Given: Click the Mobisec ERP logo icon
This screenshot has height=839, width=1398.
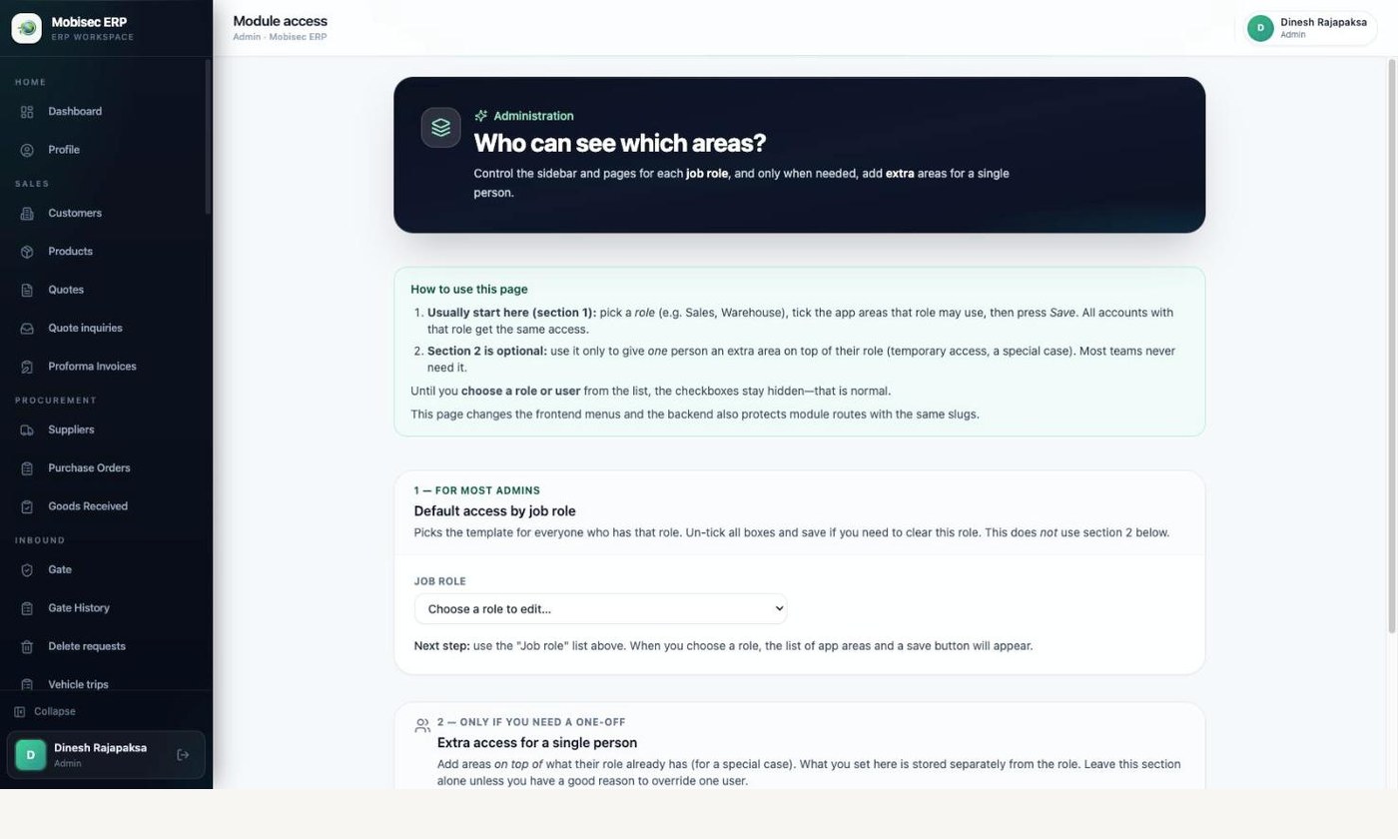Looking at the screenshot, I should (x=27, y=28).
